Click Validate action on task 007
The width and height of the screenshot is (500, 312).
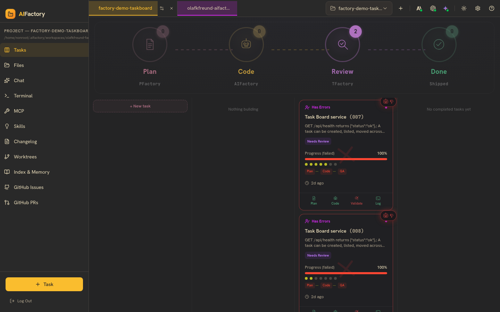[357, 201]
